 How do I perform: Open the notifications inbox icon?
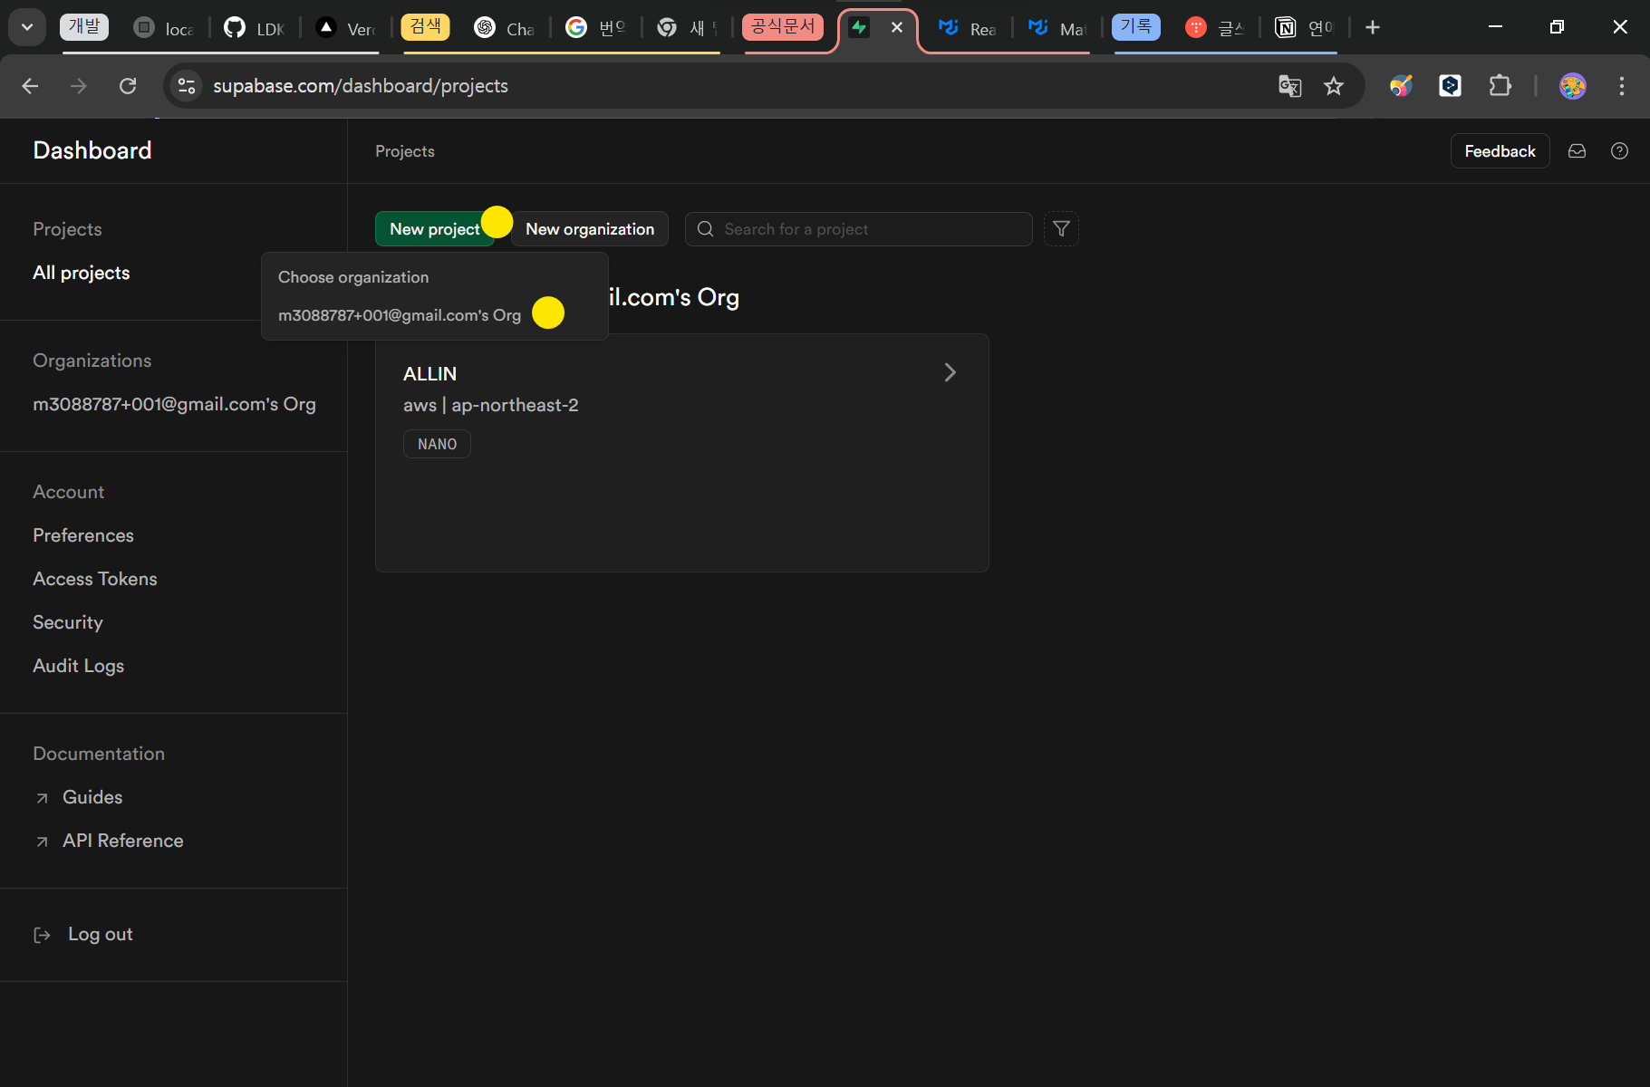(x=1578, y=151)
